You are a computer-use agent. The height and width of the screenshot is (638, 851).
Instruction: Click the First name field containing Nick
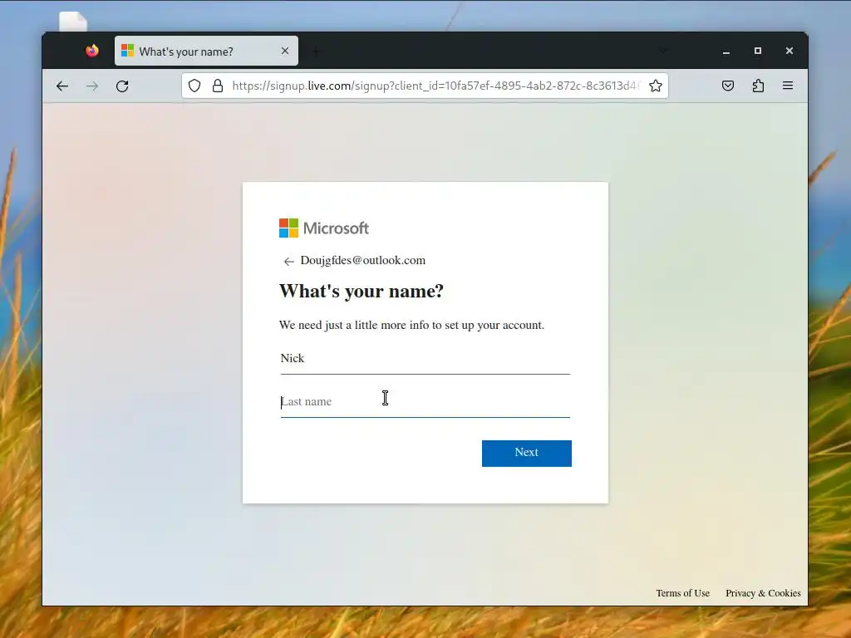coord(425,359)
